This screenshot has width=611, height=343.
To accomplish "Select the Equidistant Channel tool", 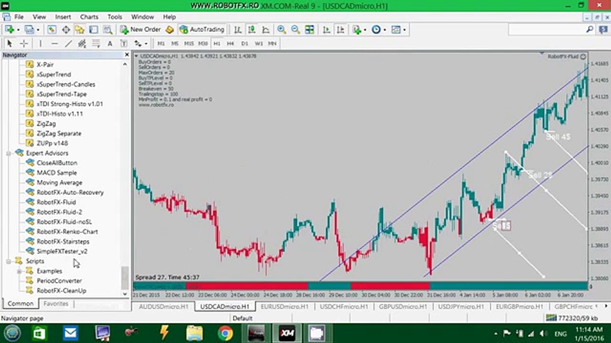I will point(82,43).
